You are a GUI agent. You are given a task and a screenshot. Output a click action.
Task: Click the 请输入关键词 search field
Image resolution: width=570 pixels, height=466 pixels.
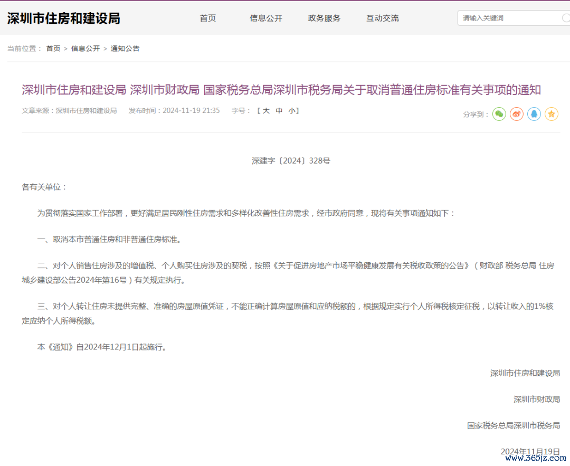514,18
